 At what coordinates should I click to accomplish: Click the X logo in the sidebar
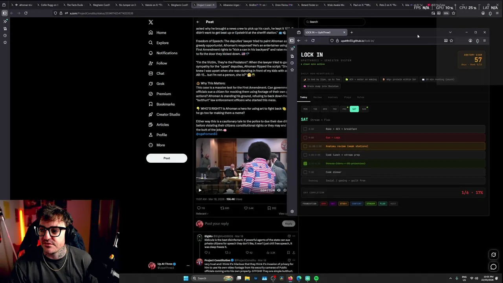pyautogui.click(x=151, y=22)
